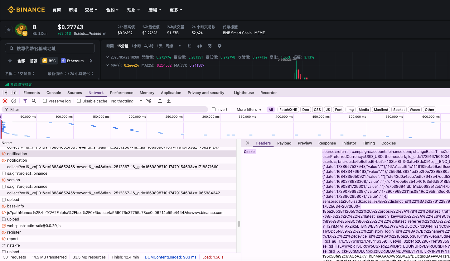
Task: Select the nats-fe request
Action: 118,245
